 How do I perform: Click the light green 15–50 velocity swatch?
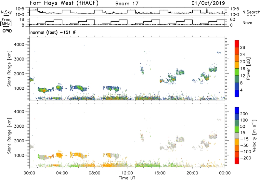[237, 129]
